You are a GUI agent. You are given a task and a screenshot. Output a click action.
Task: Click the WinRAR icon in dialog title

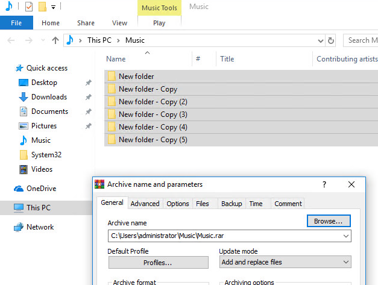coord(99,184)
